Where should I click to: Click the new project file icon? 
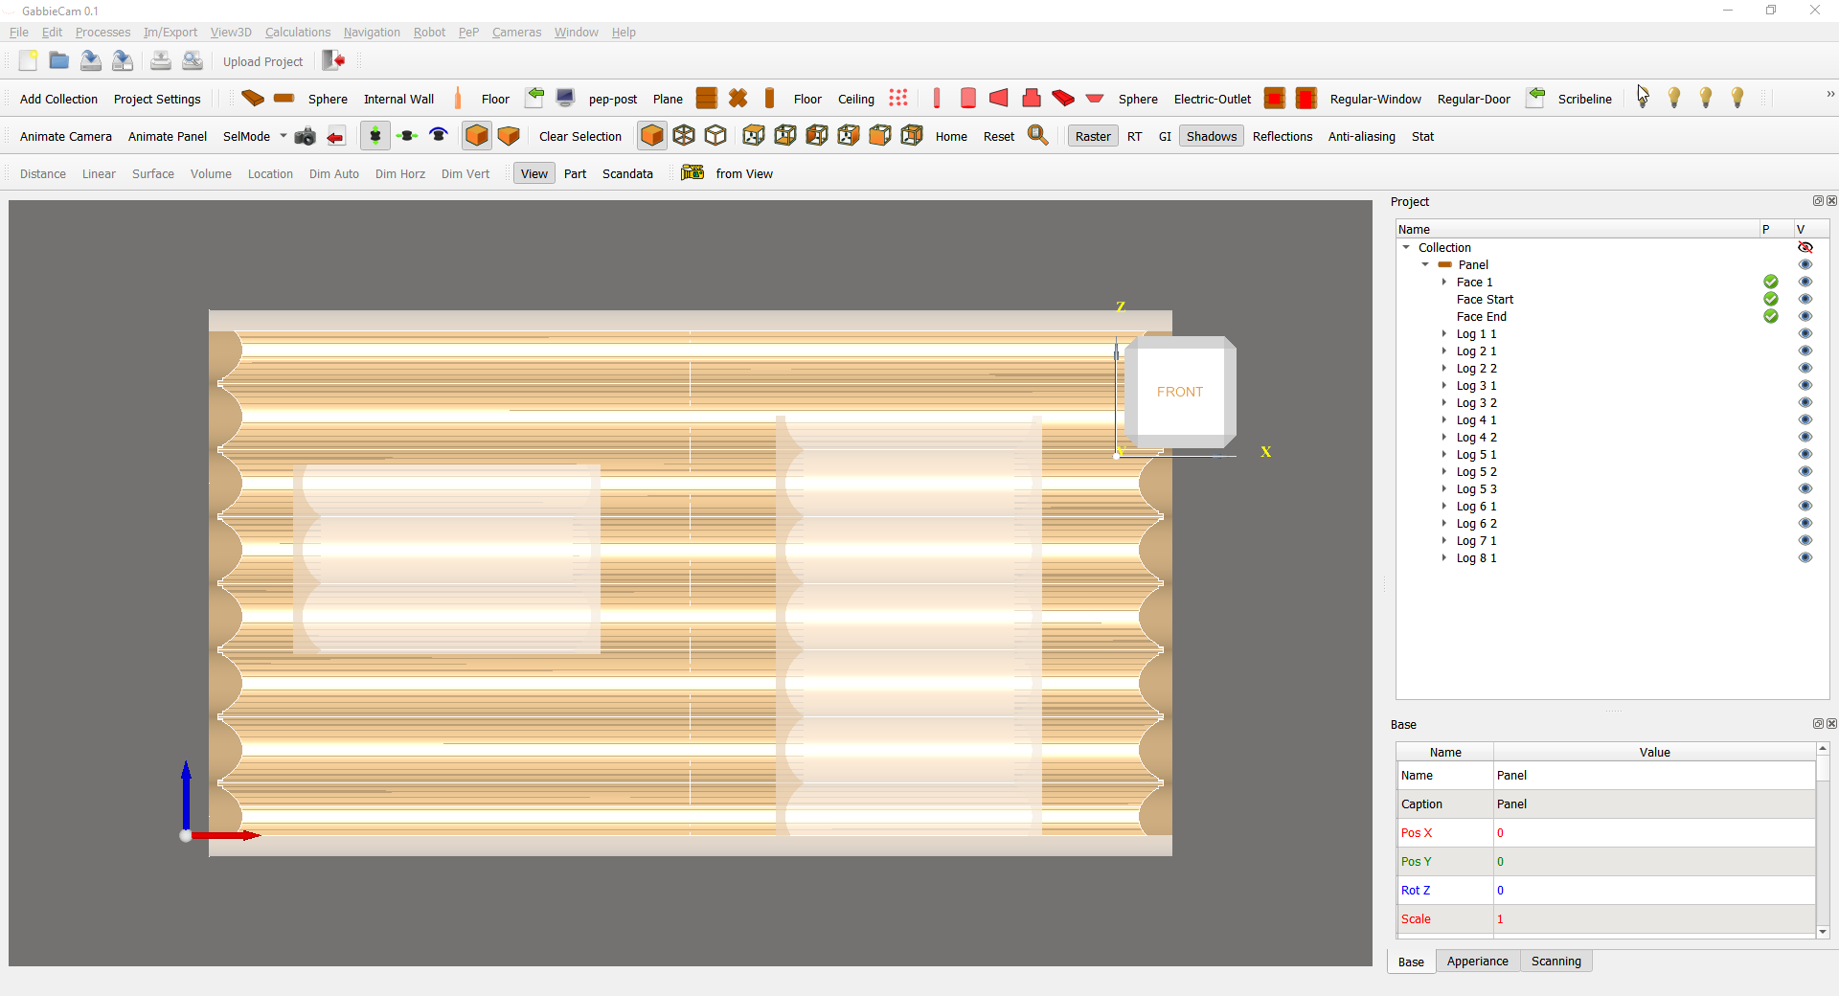(28, 61)
